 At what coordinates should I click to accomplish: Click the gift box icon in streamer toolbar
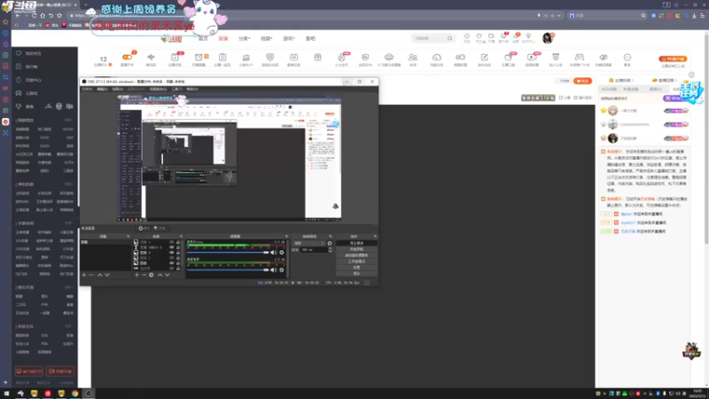318,58
